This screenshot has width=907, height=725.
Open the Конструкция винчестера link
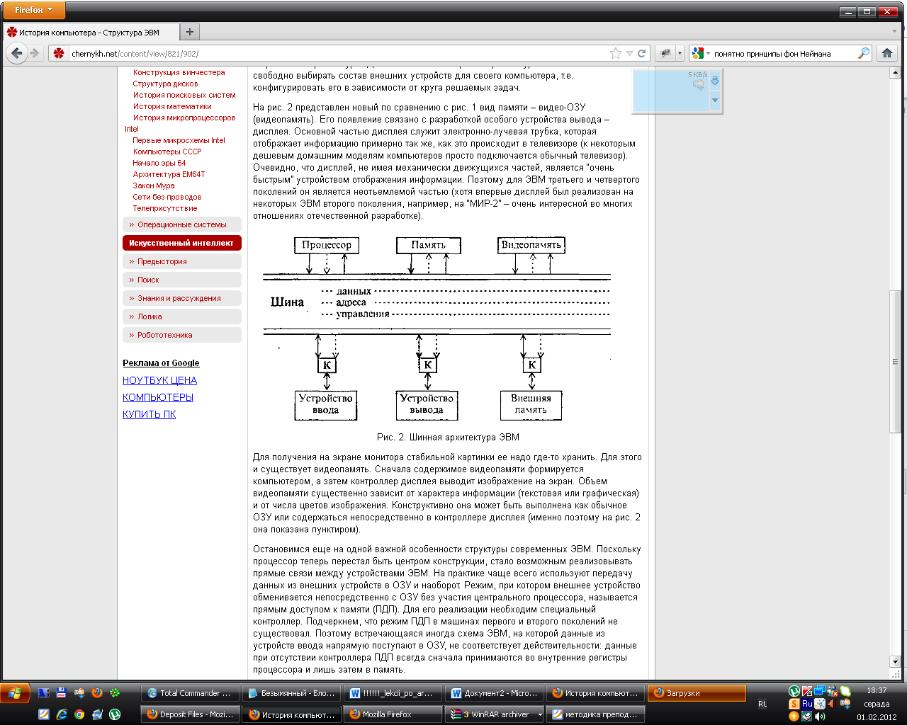pyautogui.click(x=179, y=72)
